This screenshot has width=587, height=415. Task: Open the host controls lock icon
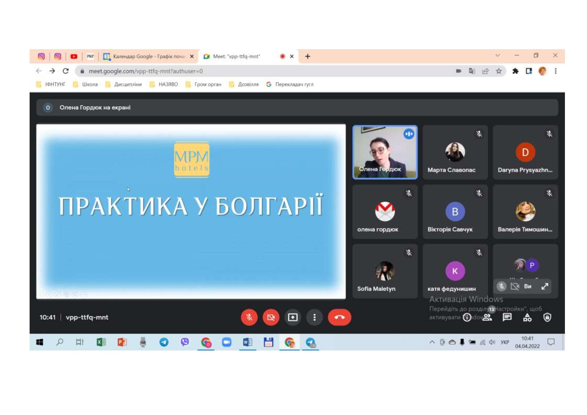(547, 318)
